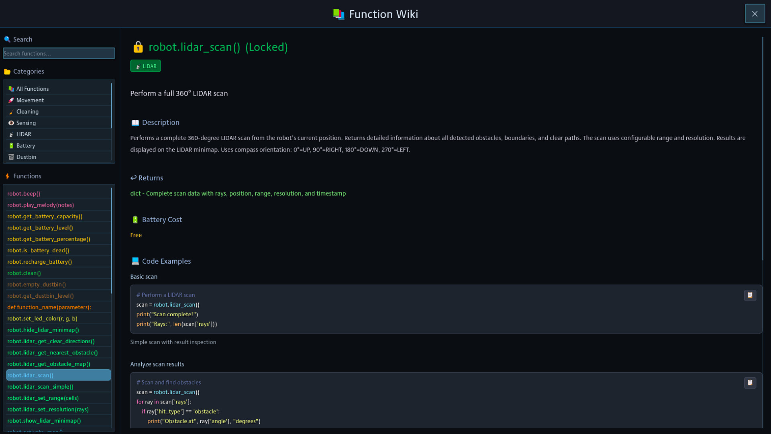The image size is (771, 434).
Task: Open robot.get_battery_level() documentation
Action: [40, 227]
